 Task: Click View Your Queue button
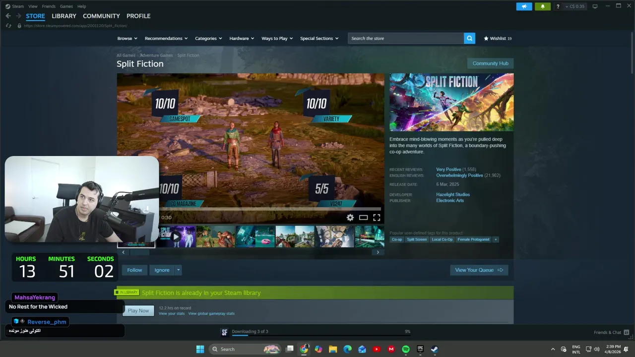[479, 270]
